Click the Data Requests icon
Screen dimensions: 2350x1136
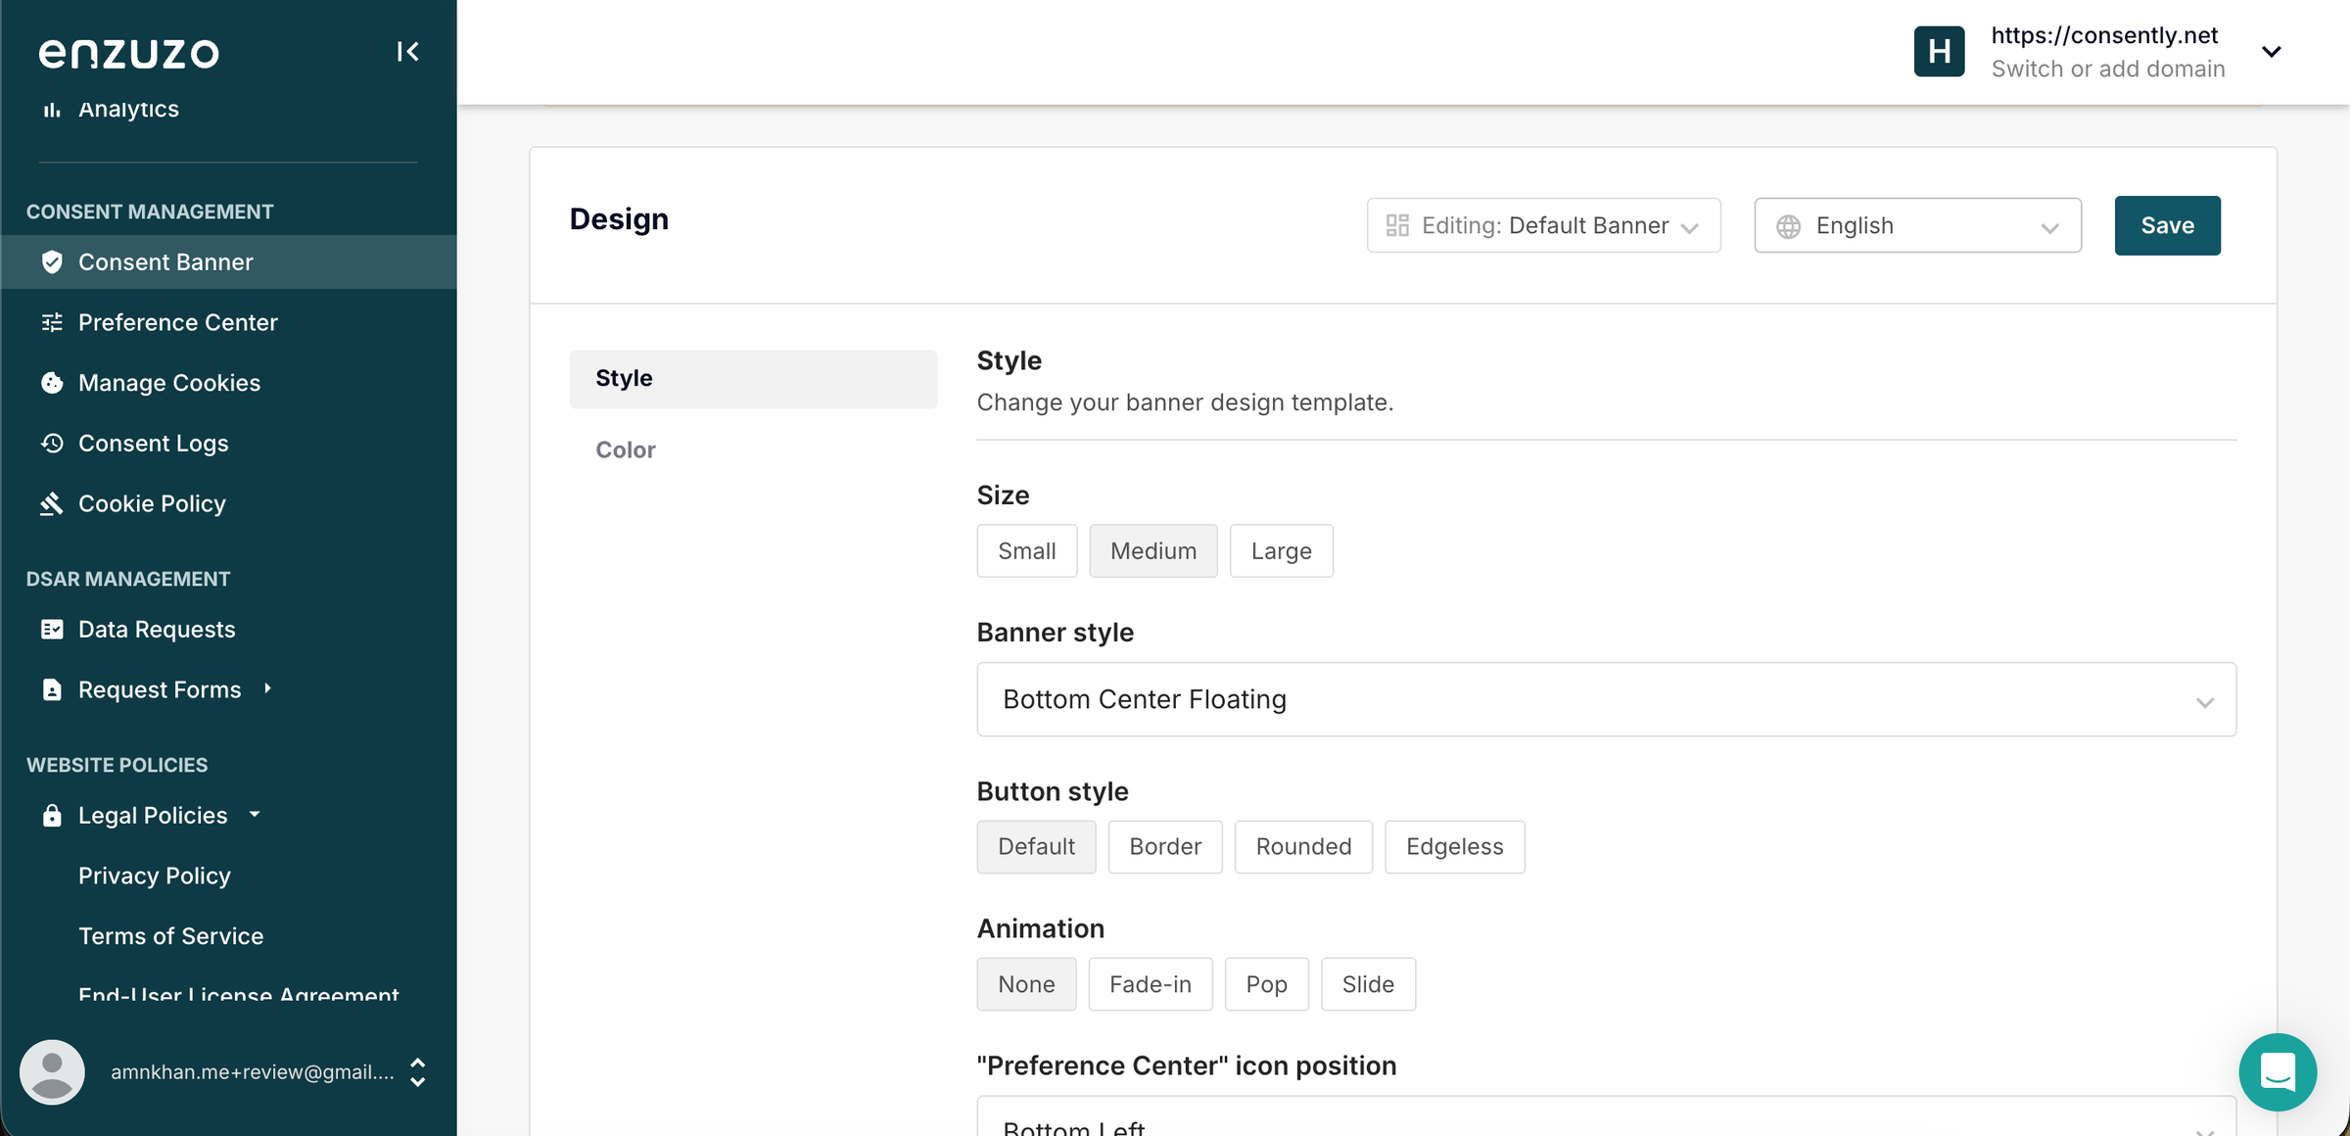[52, 630]
